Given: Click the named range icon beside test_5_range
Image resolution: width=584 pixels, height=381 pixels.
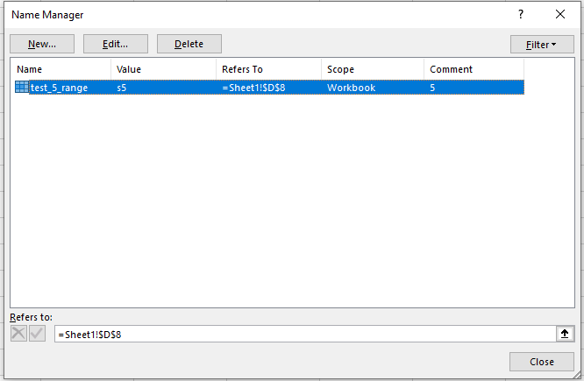Looking at the screenshot, I should pyautogui.click(x=22, y=88).
